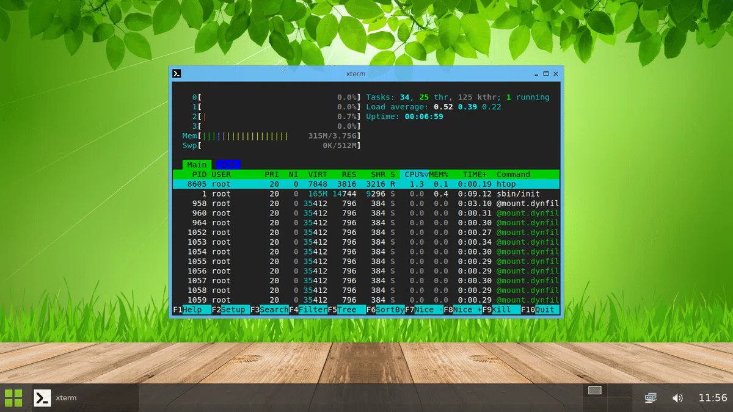Click the NI column header
The width and height of the screenshot is (733, 412).
(x=294, y=175)
